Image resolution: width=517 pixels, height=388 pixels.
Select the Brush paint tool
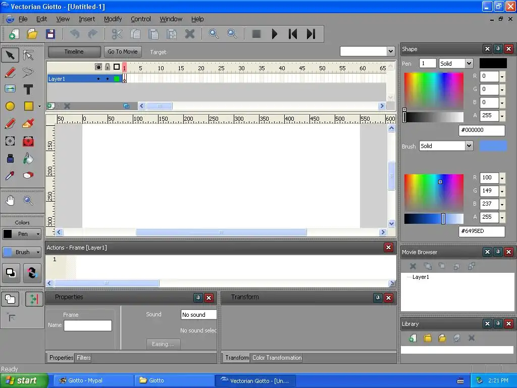tap(28, 124)
